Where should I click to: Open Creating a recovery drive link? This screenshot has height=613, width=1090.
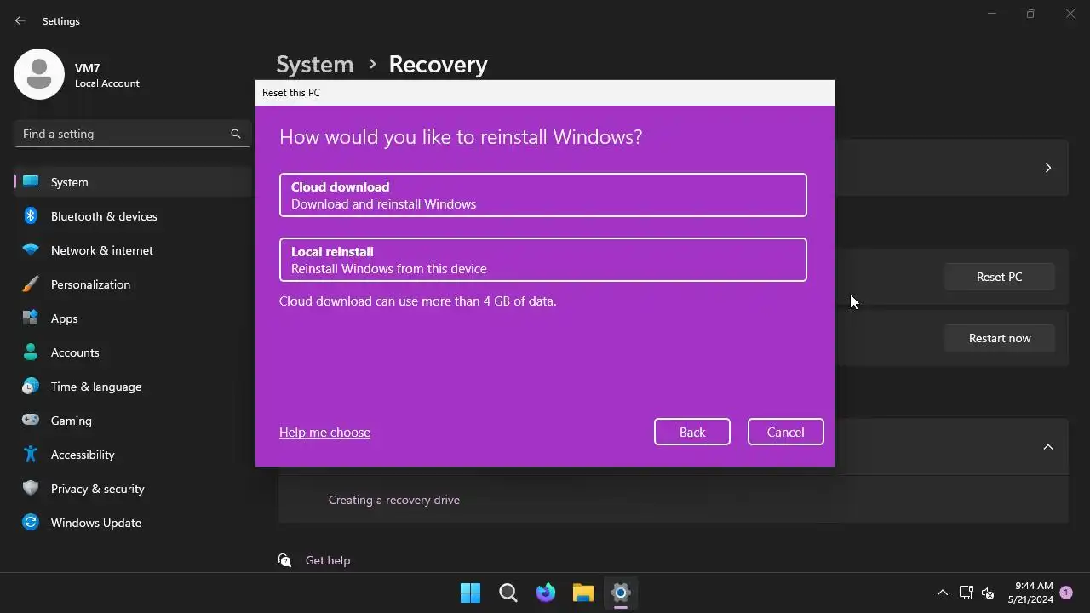pyautogui.click(x=393, y=500)
